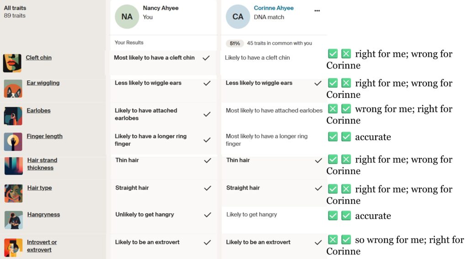Click the Cleft chin trait icon
This screenshot has height=259, width=468.
[x=12, y=63]
